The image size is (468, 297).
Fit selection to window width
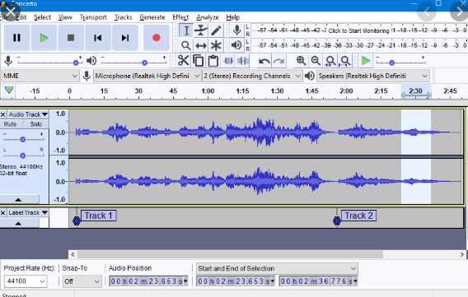[330, 61]
